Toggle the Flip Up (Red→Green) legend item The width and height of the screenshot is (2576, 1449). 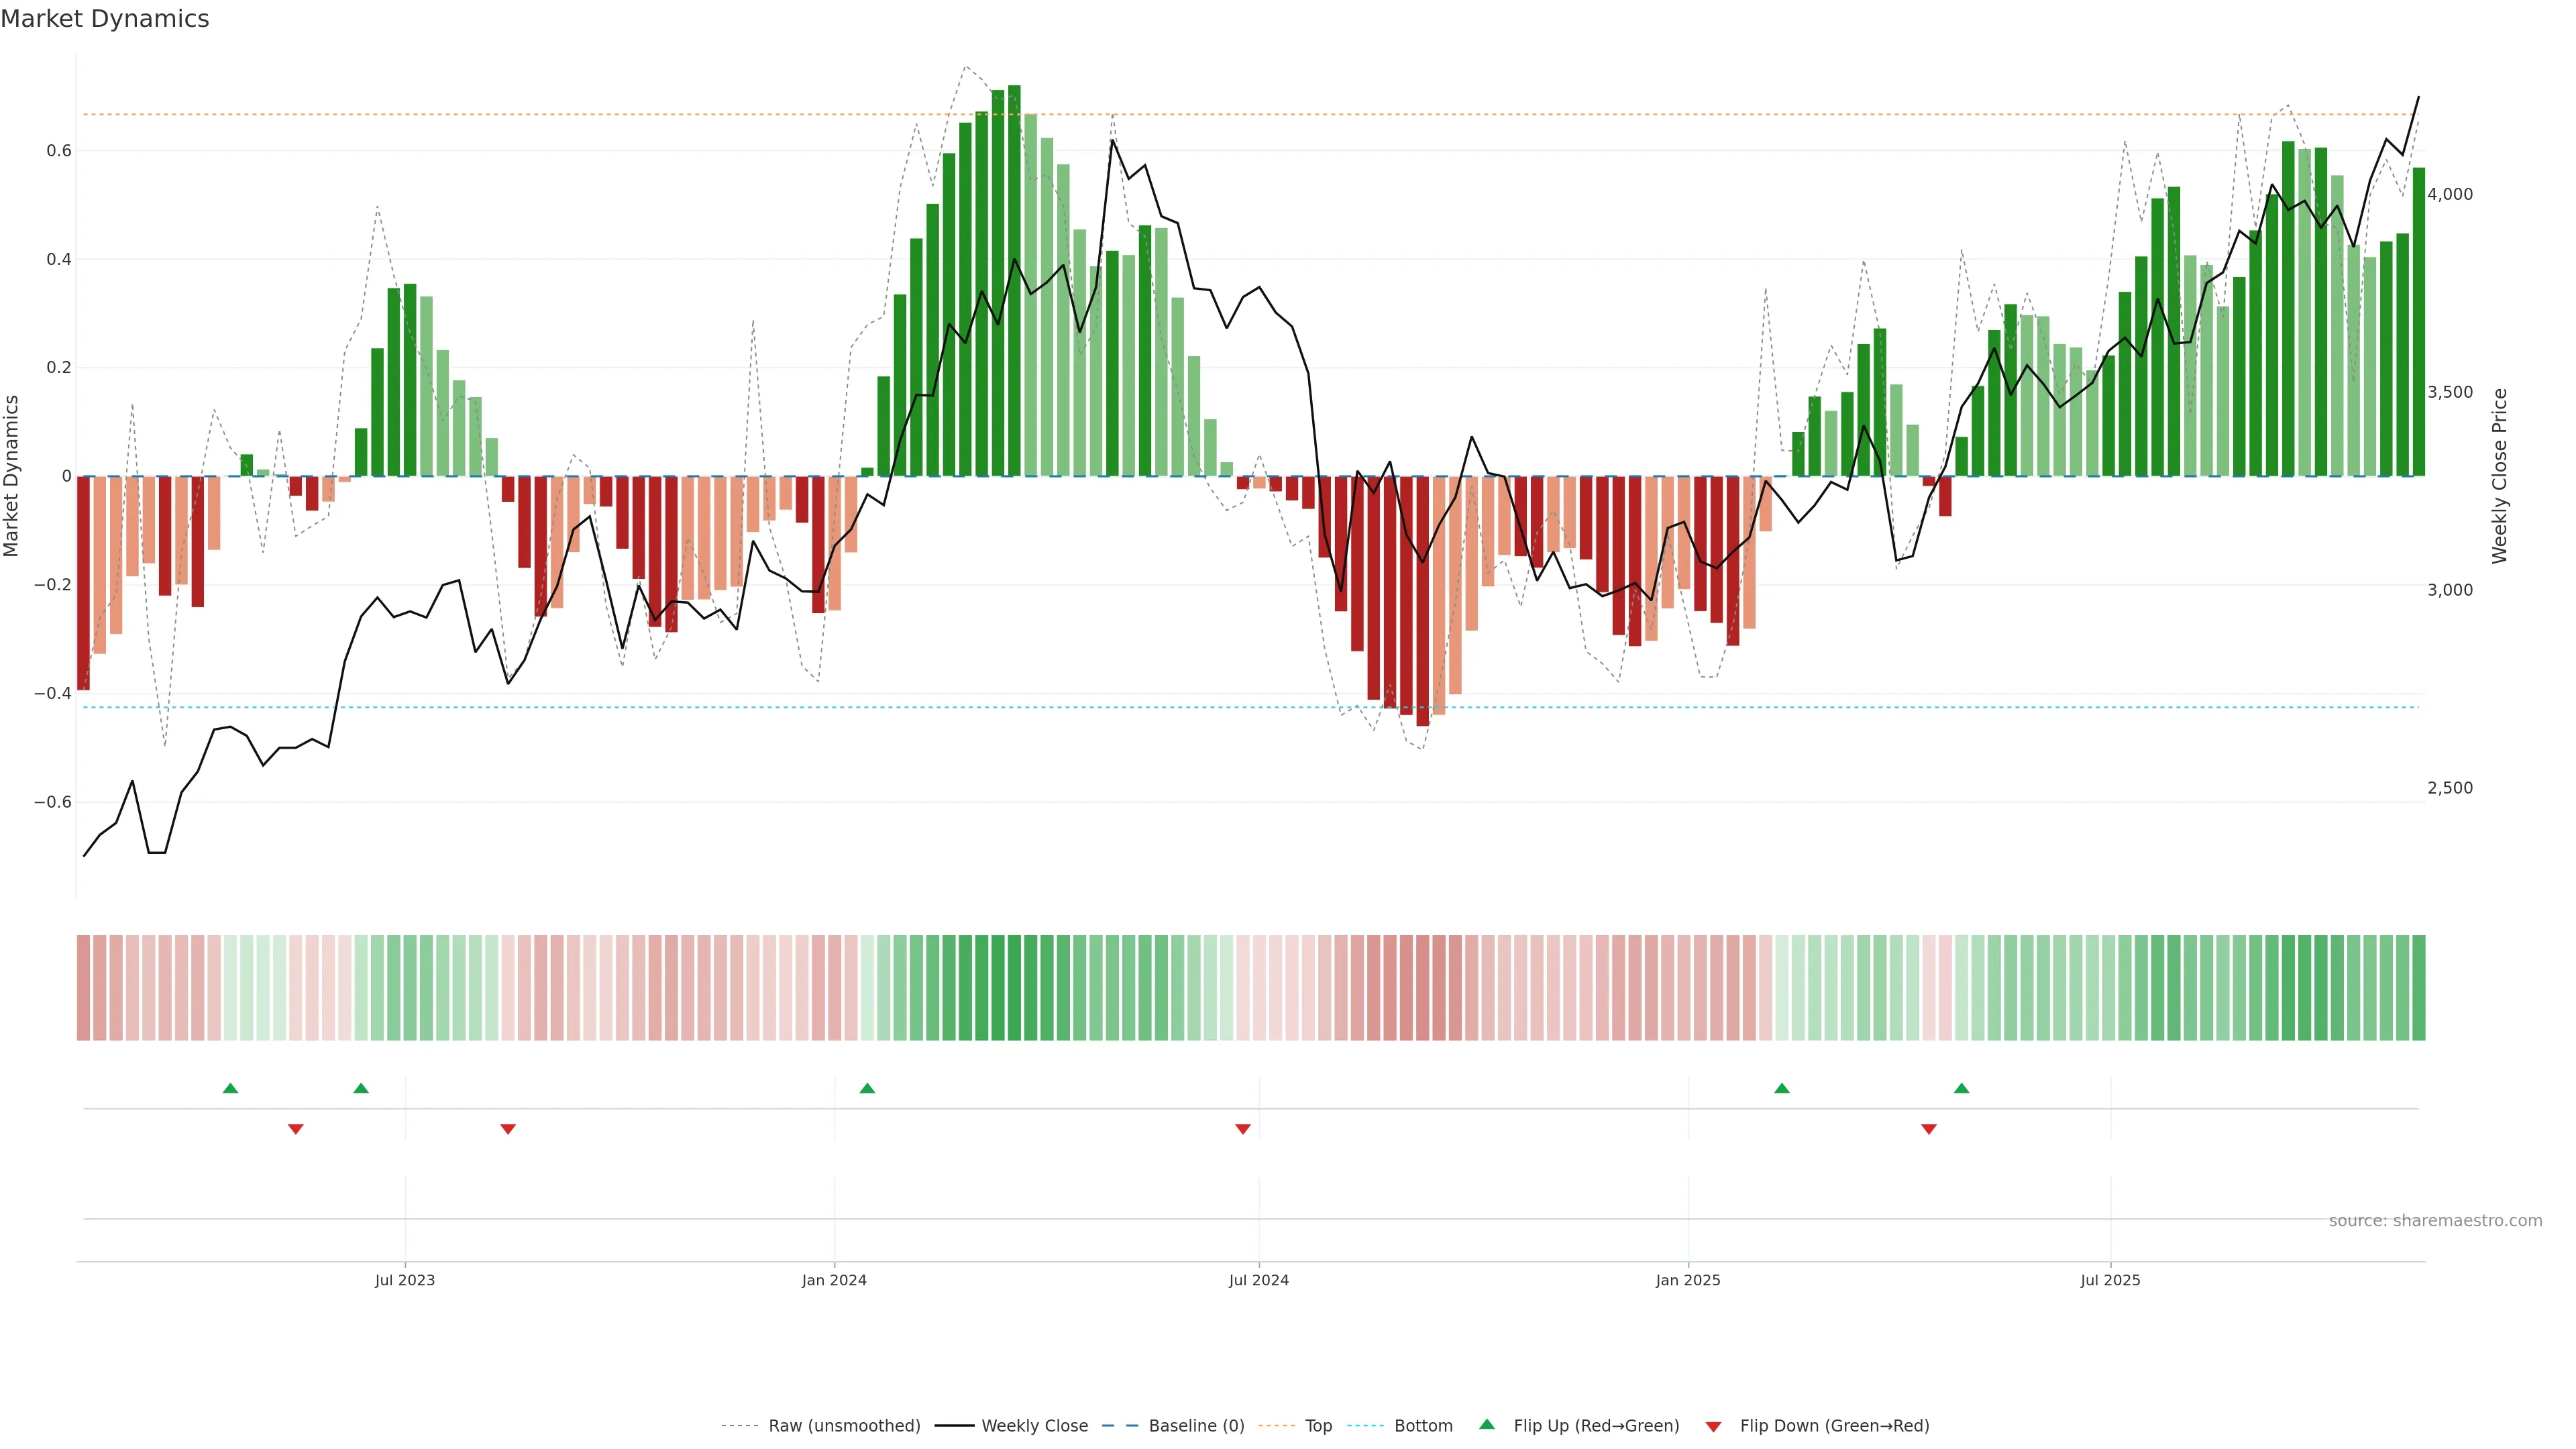pyautogui.click(x=1596, y=1426)
